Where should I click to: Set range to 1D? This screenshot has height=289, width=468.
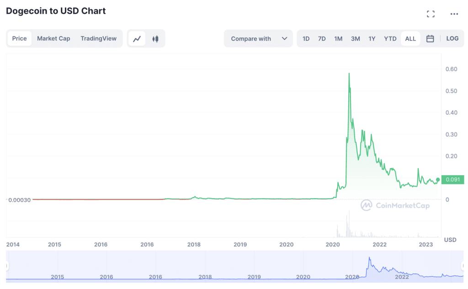coord(306,38)
